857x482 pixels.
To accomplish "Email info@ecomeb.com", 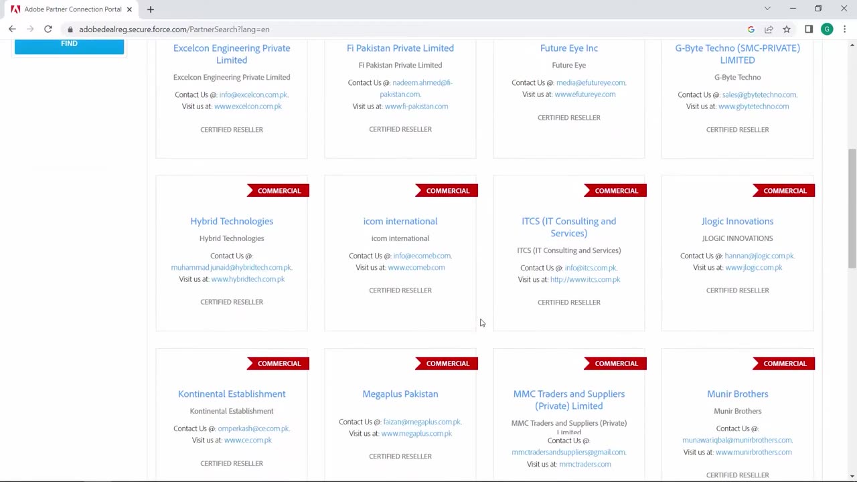I will pyautogui.click(x=422, y=256).
